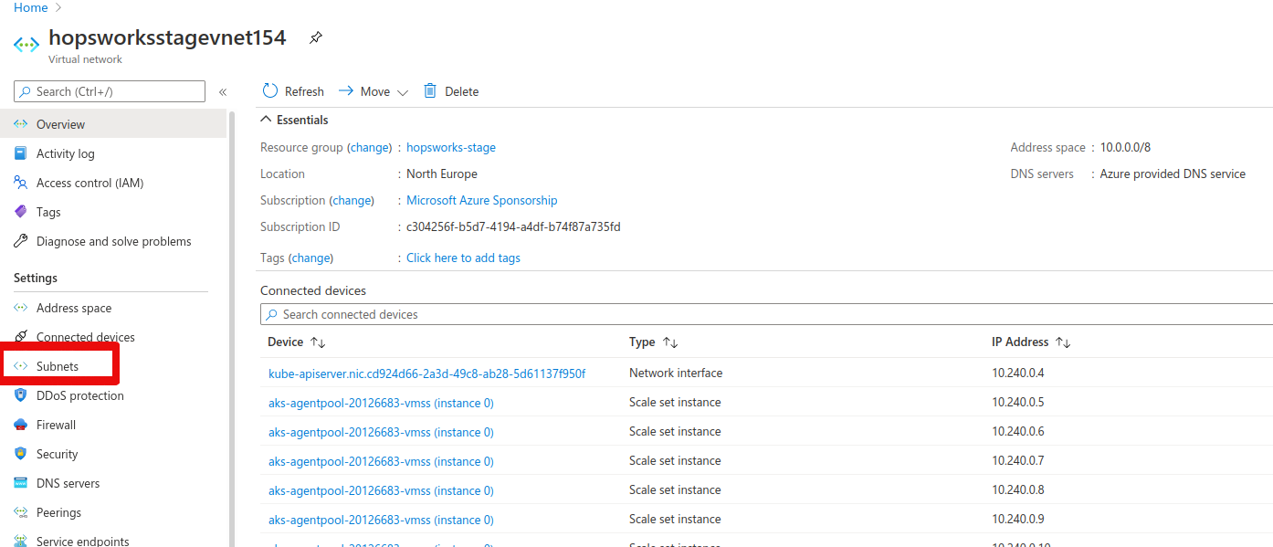This screenshot has height=547, width=1273.
Task: Click the Diagnose and solve problems wrench icon
Action: pyautogui.click(x=21, y=241)
